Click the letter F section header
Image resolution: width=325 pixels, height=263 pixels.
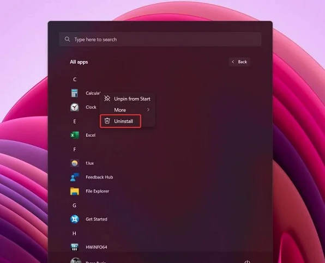pyautogui.click(x=75, y=149)
